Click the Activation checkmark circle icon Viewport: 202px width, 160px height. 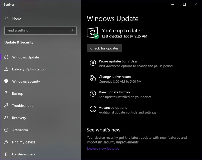(x=6, y=130)
